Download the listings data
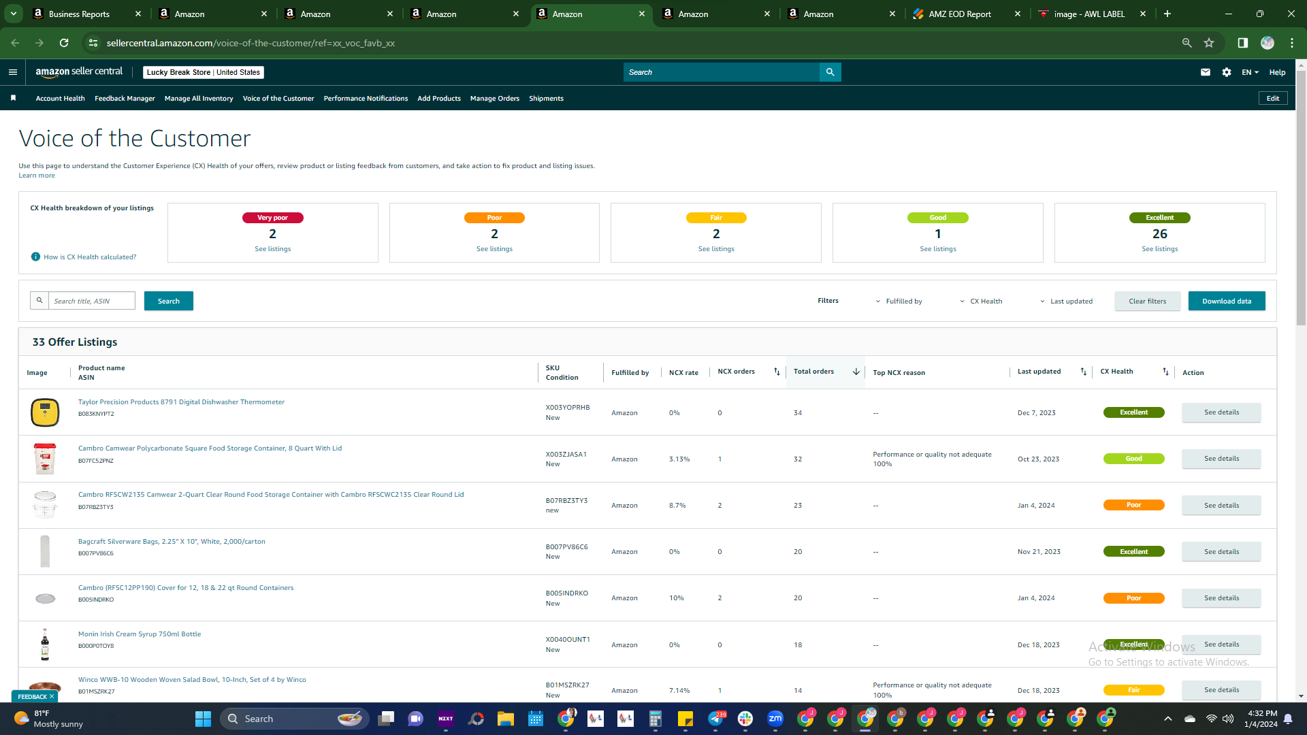This screenshot has width=1307, height=735. tap(1227, 301)
